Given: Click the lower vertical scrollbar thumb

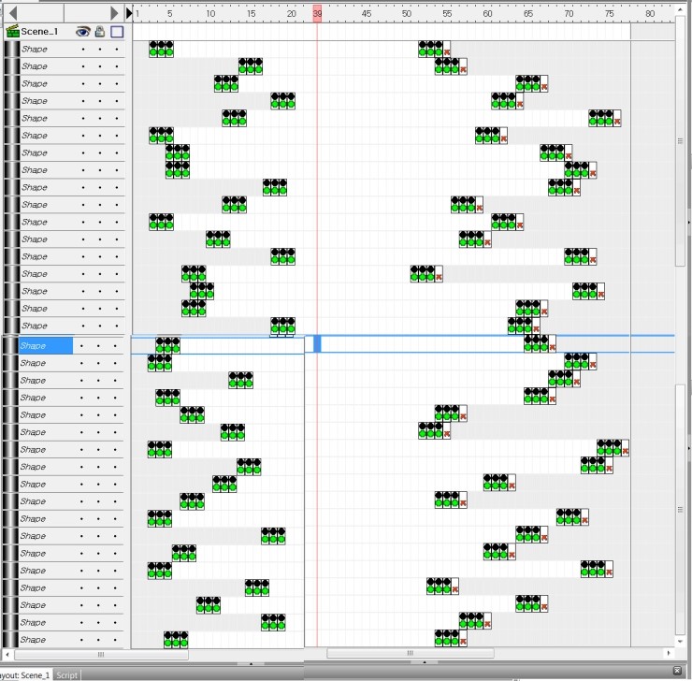Looking at the screenshot, I should pyautogui.click(x=680, y=510).
